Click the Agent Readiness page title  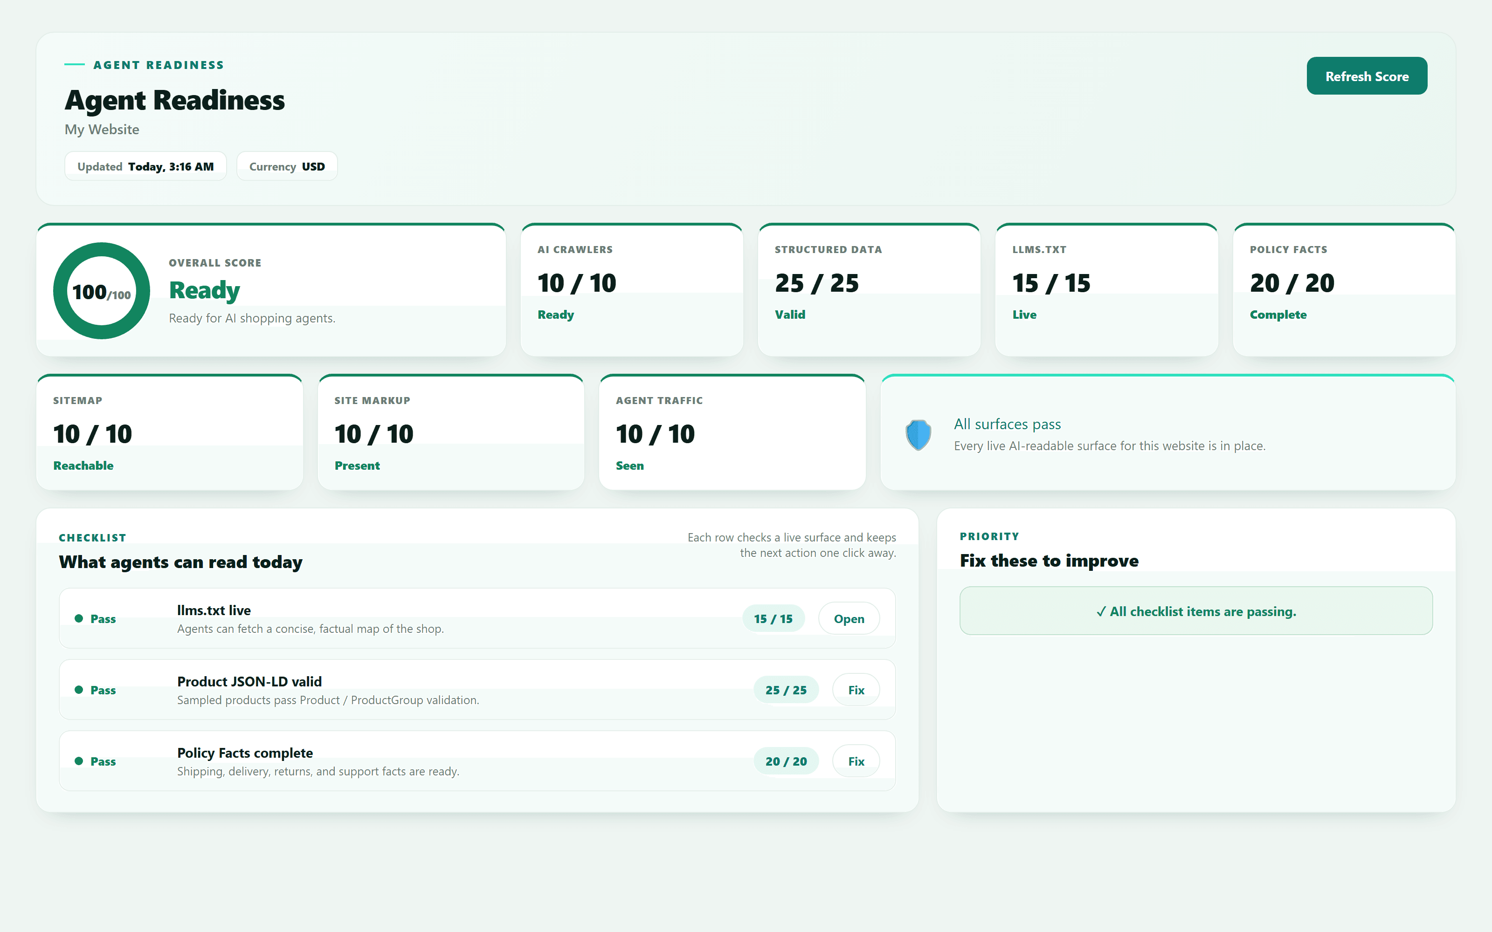pyautogui.click(x=174, y=100)
